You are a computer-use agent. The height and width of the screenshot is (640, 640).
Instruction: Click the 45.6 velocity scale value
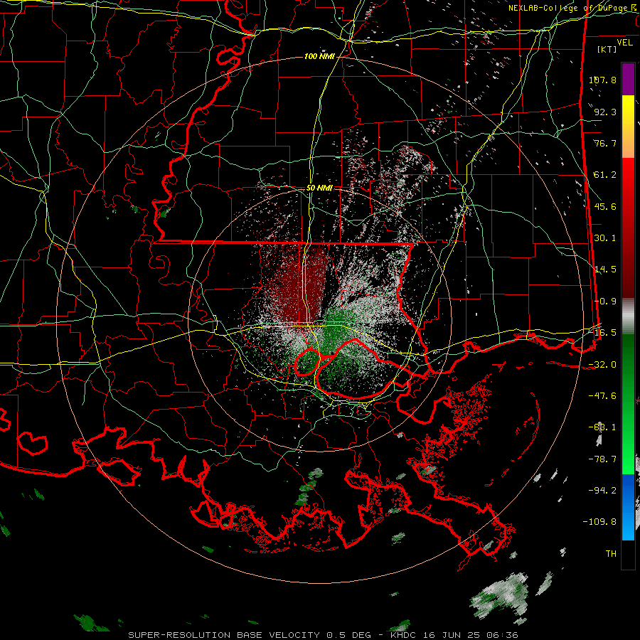605,206
